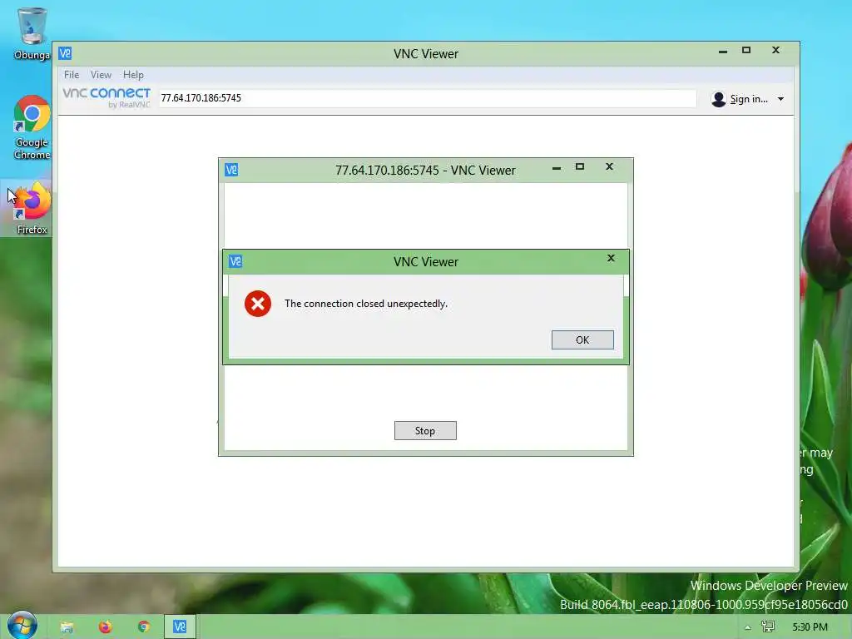Open the View menu
Screen dimensions: 852x639
(x=101, y=74)
